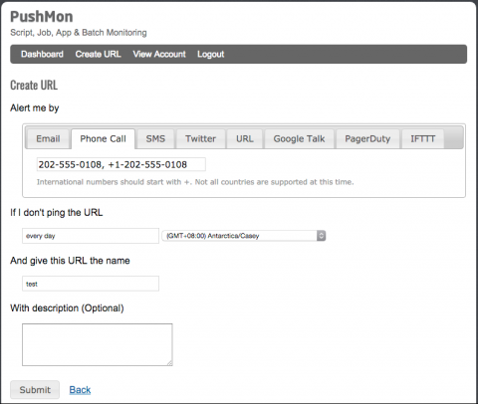Switch to the SMS tab
This screenshot has width=478, height=404.
(x=155, y=138)
